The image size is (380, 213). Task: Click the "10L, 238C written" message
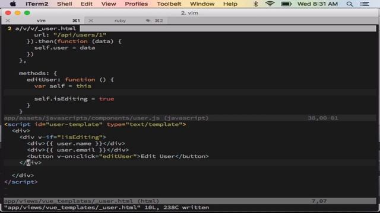(x=177, y=208)
